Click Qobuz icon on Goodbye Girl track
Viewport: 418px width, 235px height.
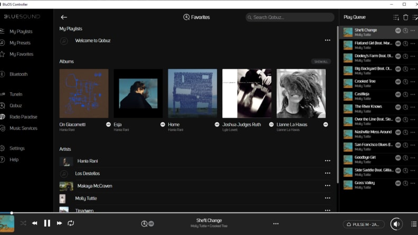click(405, 158)
